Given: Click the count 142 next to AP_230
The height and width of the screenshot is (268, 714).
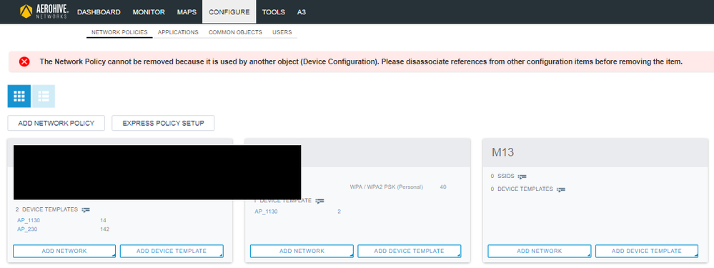Looking at the screenshot, I should coord(105,229).
